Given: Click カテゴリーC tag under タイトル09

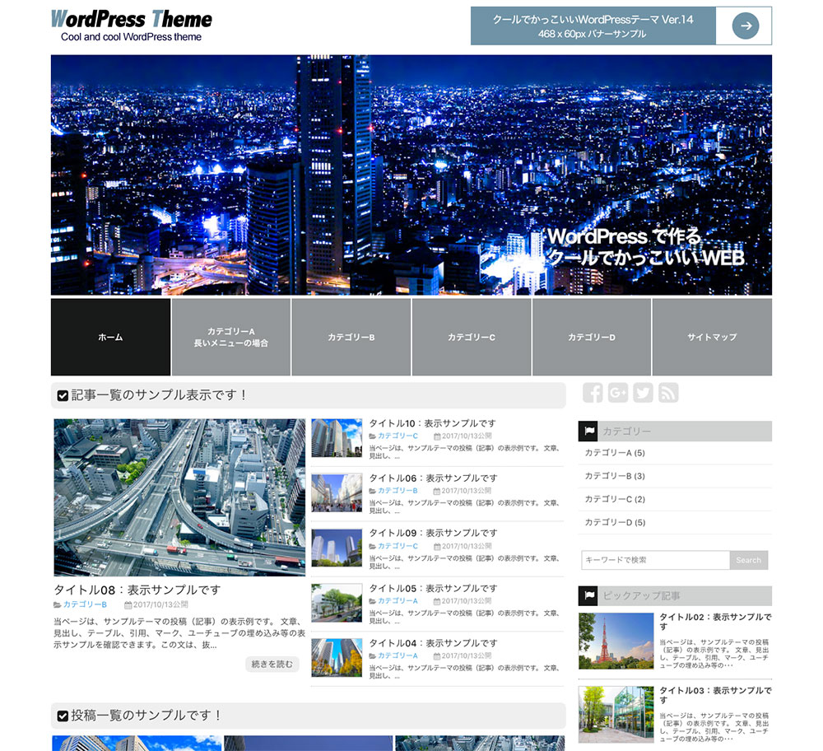Looking at the screenshot, I should point(398,546).
